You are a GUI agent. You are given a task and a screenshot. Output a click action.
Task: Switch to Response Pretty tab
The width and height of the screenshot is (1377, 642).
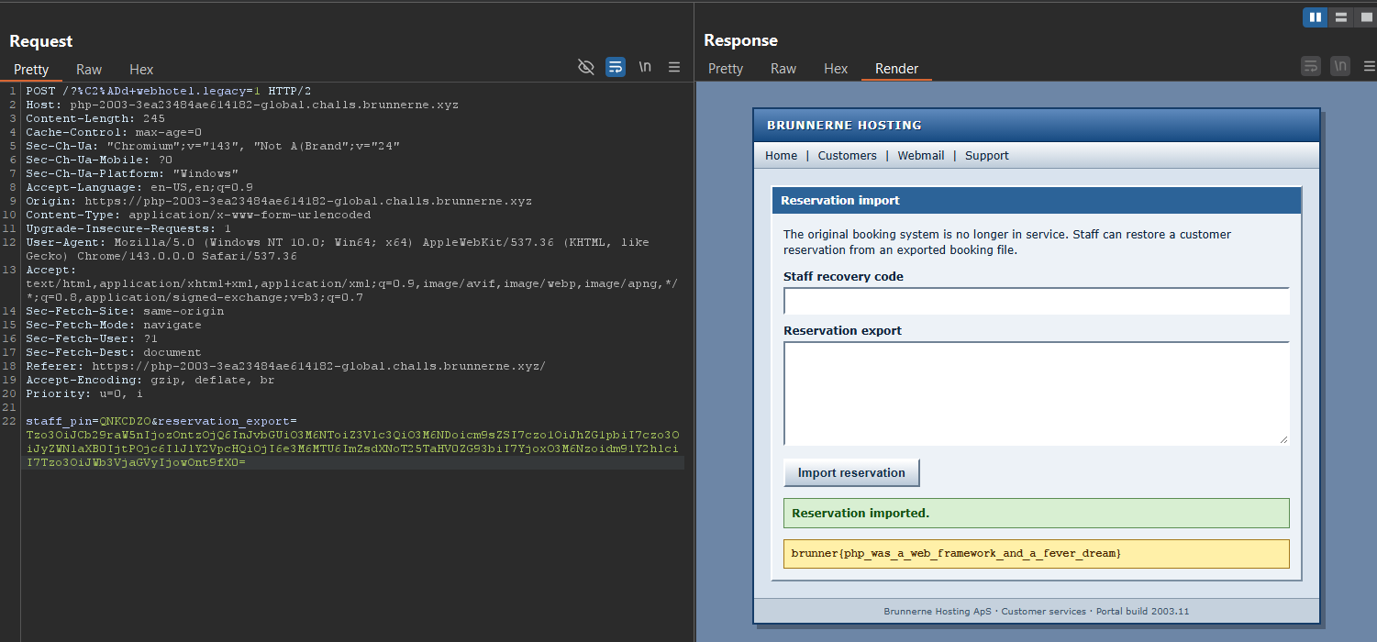click(x=726, y=69)
